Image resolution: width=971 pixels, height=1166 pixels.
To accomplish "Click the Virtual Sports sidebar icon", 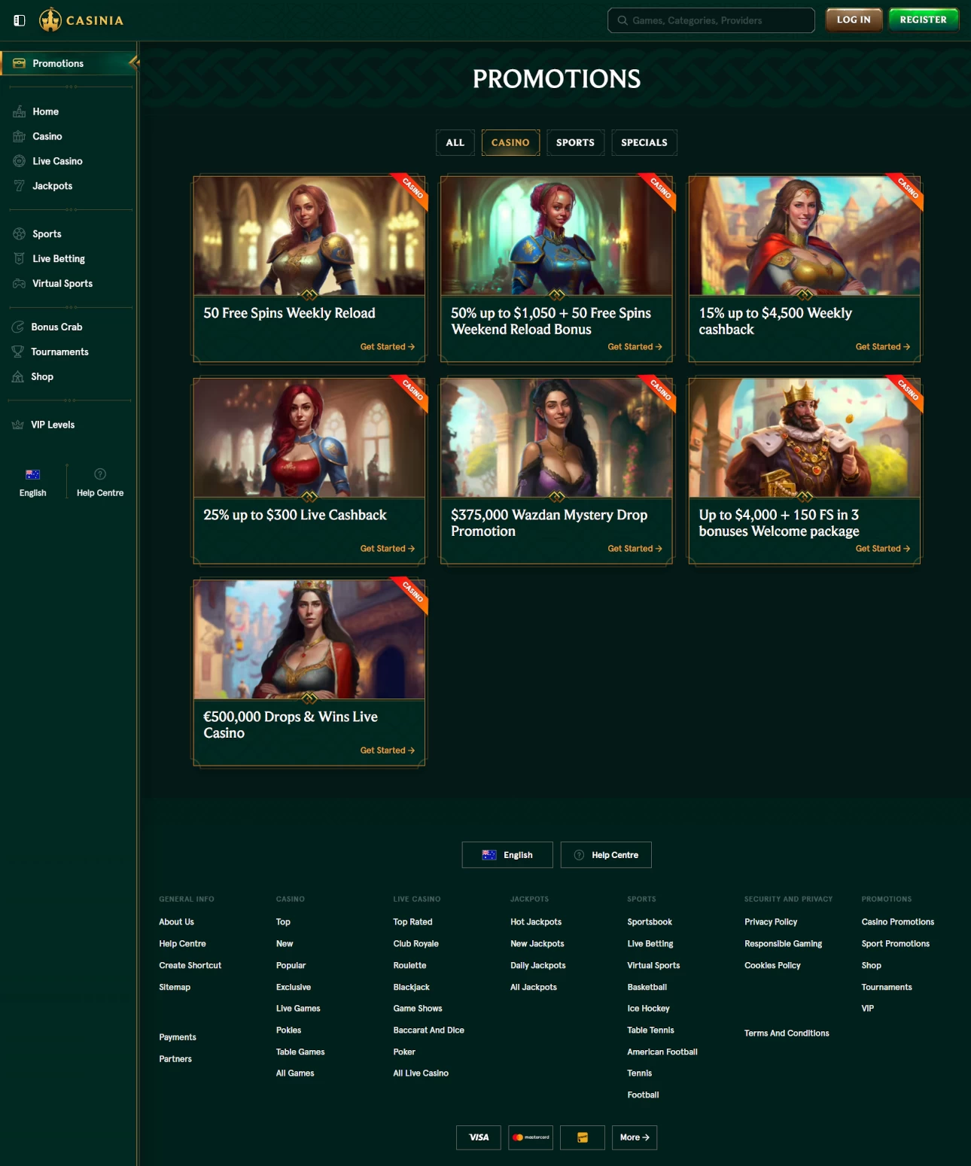I will point(20,284).
